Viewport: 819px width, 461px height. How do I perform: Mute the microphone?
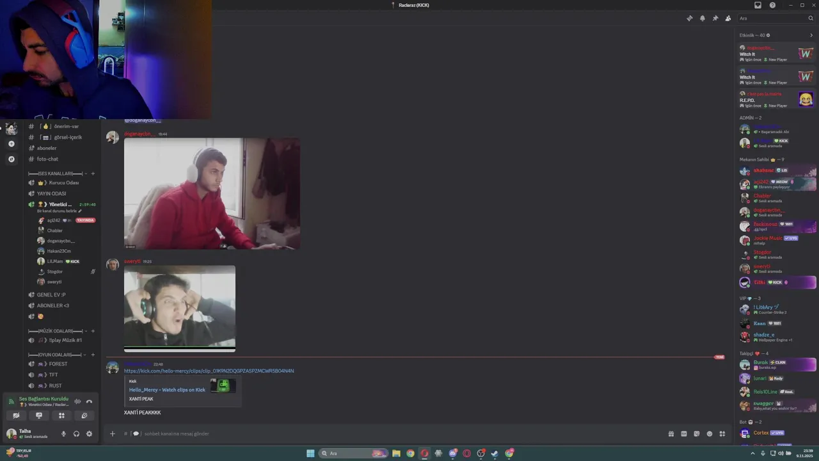tap(63, 433)
